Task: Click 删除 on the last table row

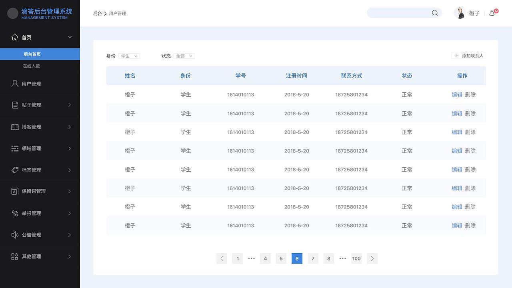Action: point(470,225)
